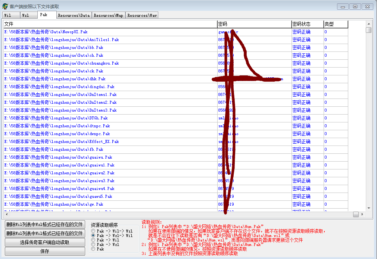Select the Pak only radio option
Viewport: 377px width, 259px height.
point(98,249)
